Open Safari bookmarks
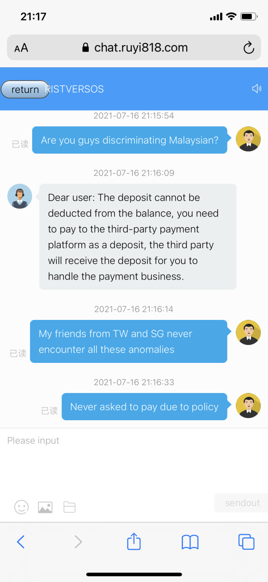 (x=190, y=542)
